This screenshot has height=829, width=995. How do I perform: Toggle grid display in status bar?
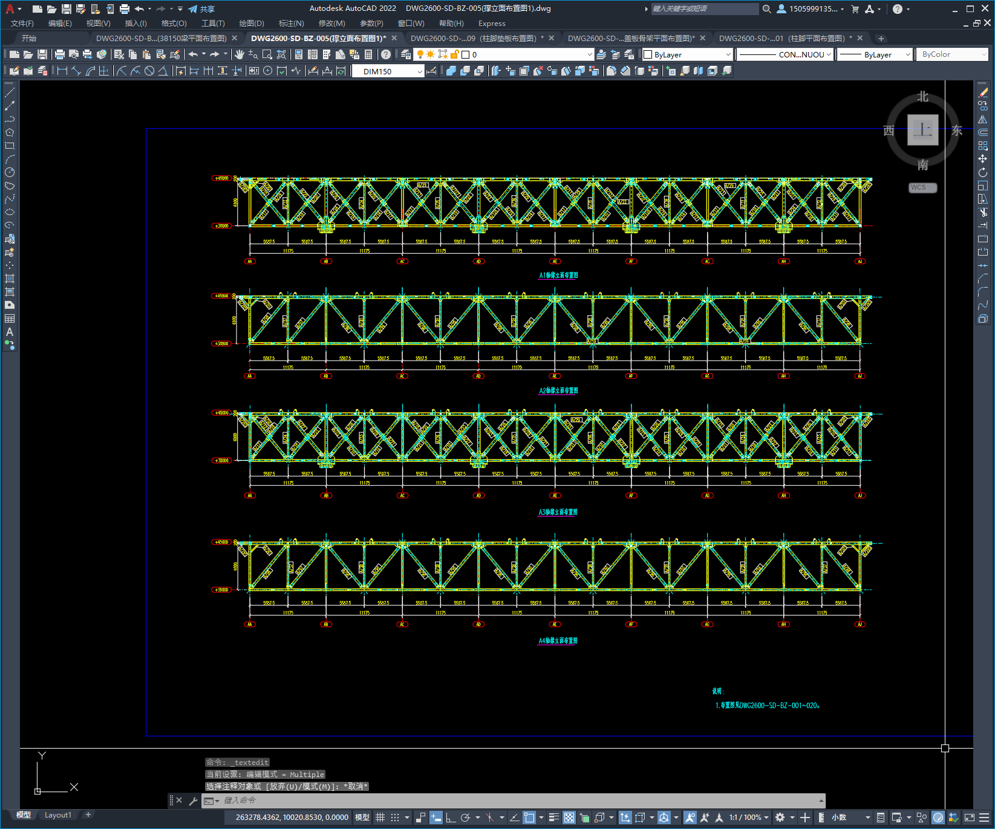[x=380, y=818]
